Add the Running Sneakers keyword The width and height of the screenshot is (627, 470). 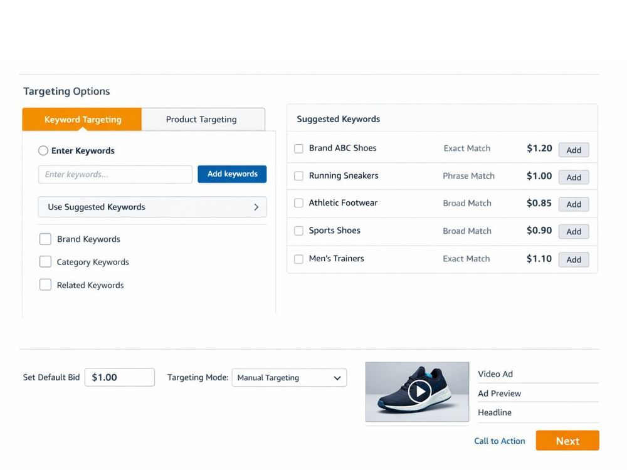tap(574, 177)
